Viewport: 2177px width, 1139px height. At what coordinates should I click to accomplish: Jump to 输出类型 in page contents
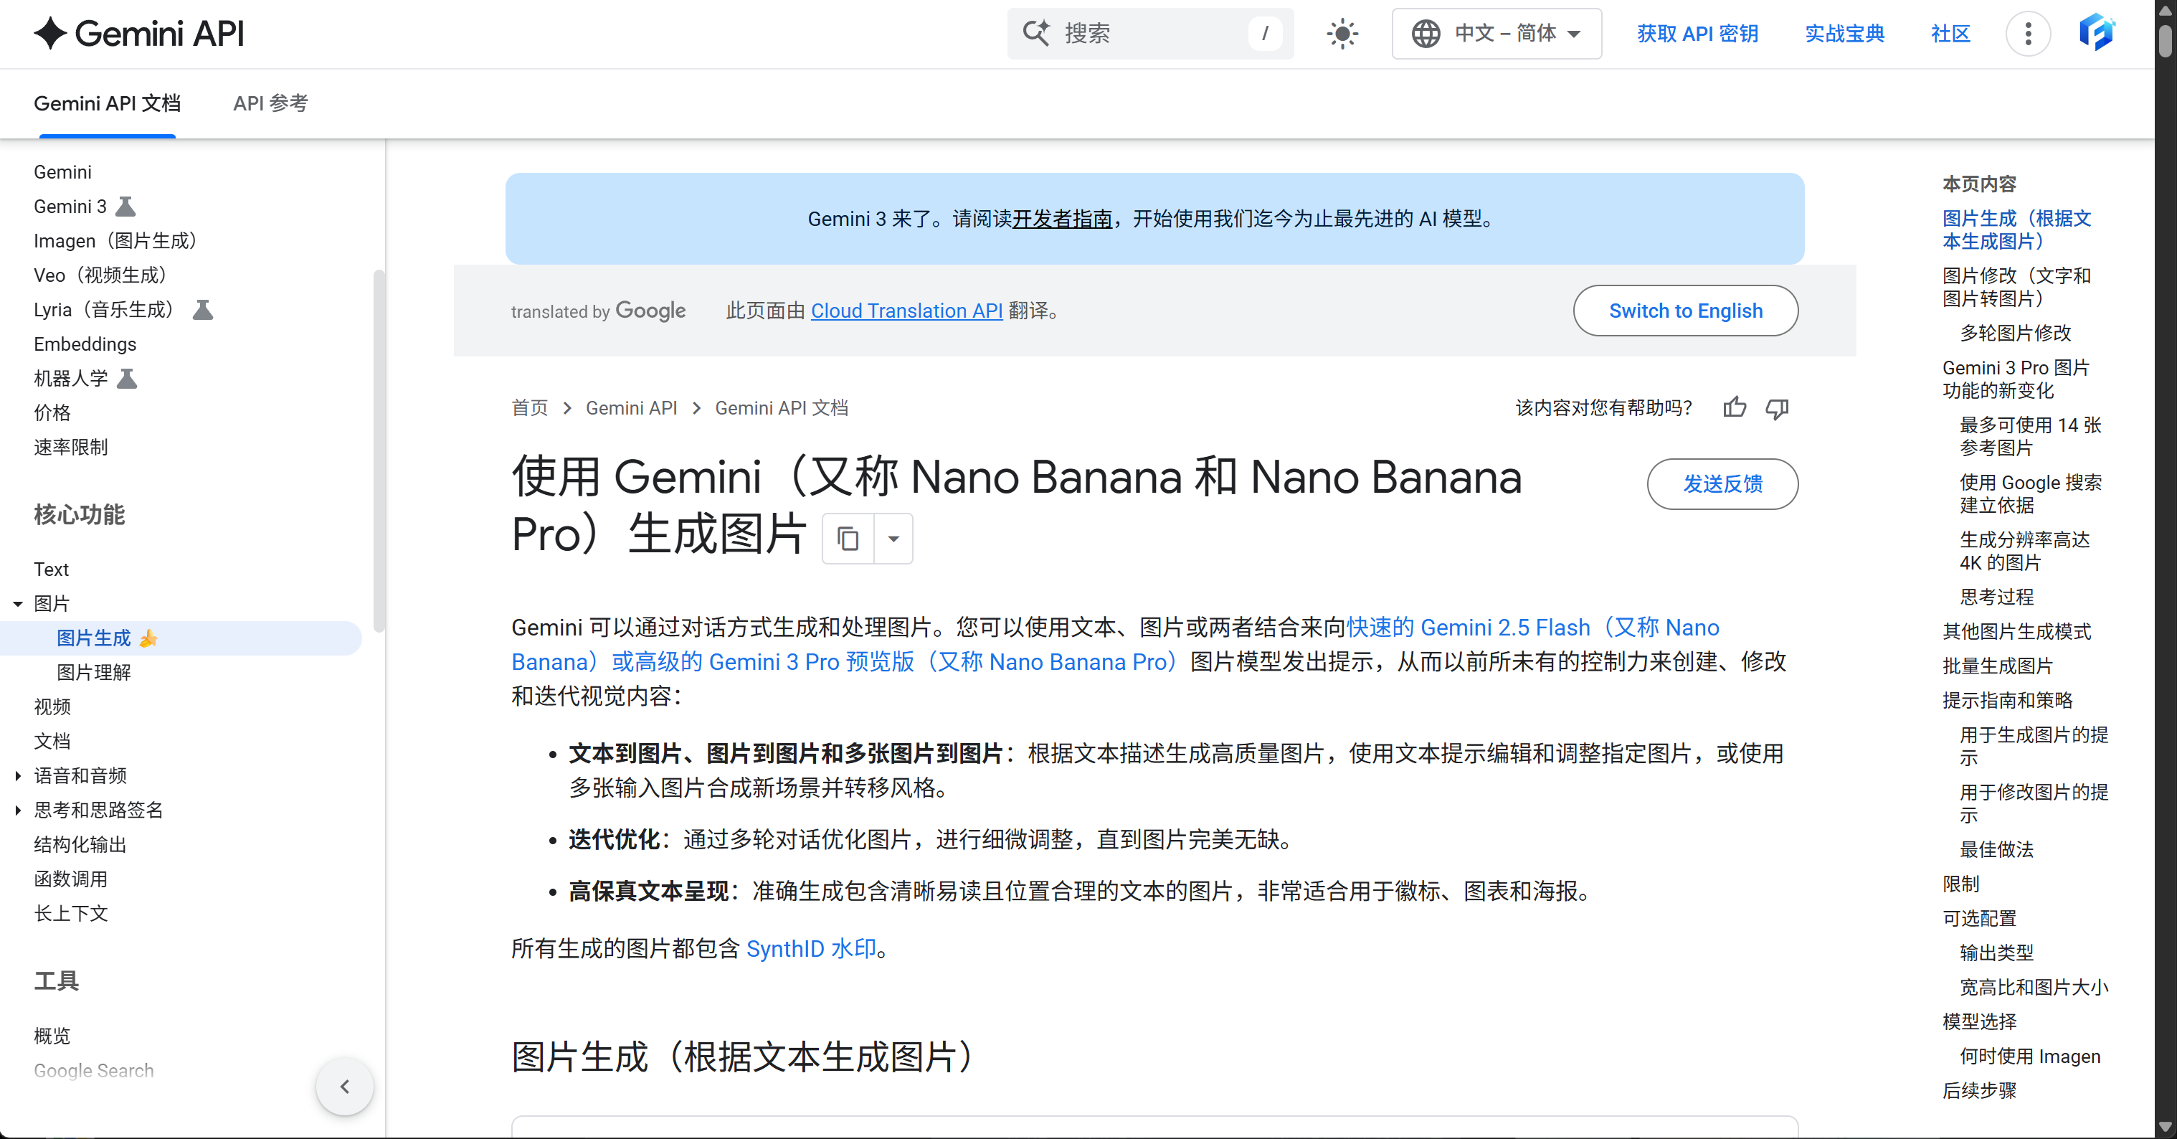(1997, 953)
